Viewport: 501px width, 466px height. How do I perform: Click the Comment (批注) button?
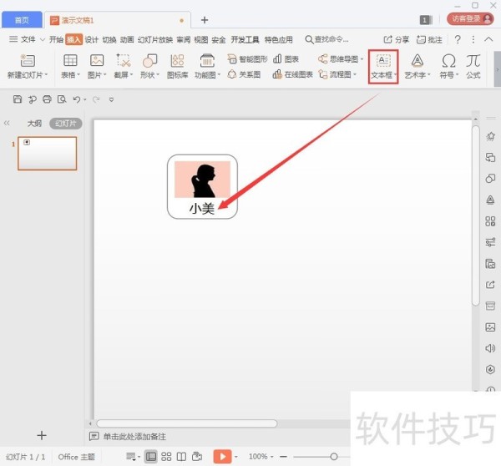[x=429, y=39]
